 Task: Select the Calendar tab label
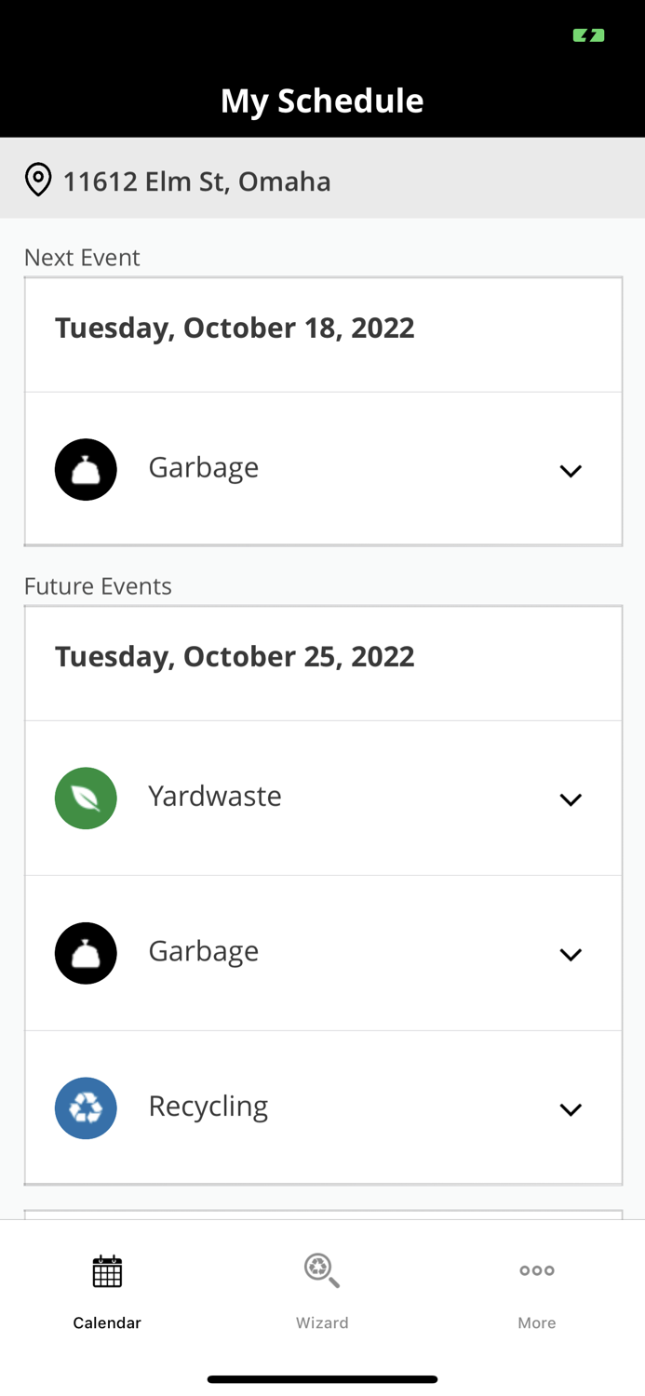click(106, 1322)
